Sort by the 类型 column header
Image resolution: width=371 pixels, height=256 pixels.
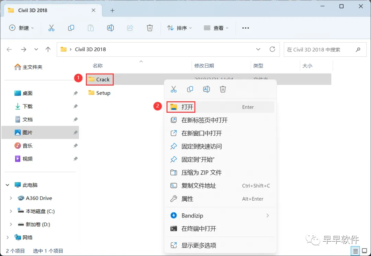click(258, 66)
